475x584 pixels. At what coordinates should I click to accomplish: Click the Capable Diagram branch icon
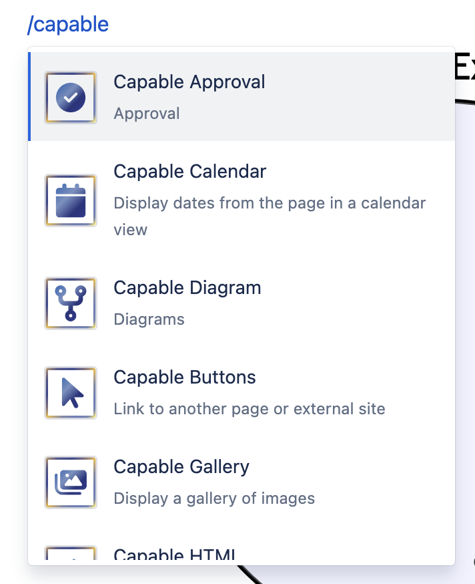[x=71, y=303]
